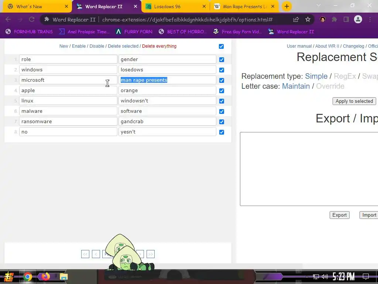Screen dimensions: 378x284
Task: Open the About WR II link
Action: click(327, 46)
